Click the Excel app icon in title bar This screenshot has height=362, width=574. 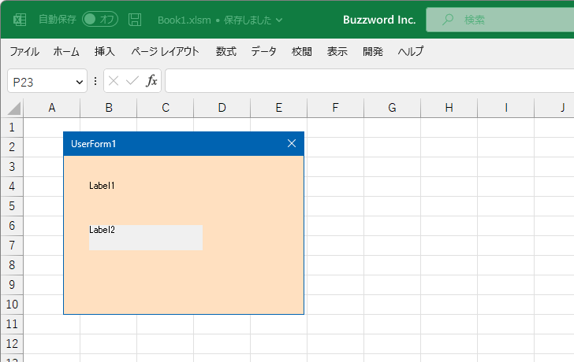point(20,19)
